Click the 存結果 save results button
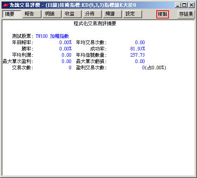Viewport: 197px width, 178px height. coord(186,14)
